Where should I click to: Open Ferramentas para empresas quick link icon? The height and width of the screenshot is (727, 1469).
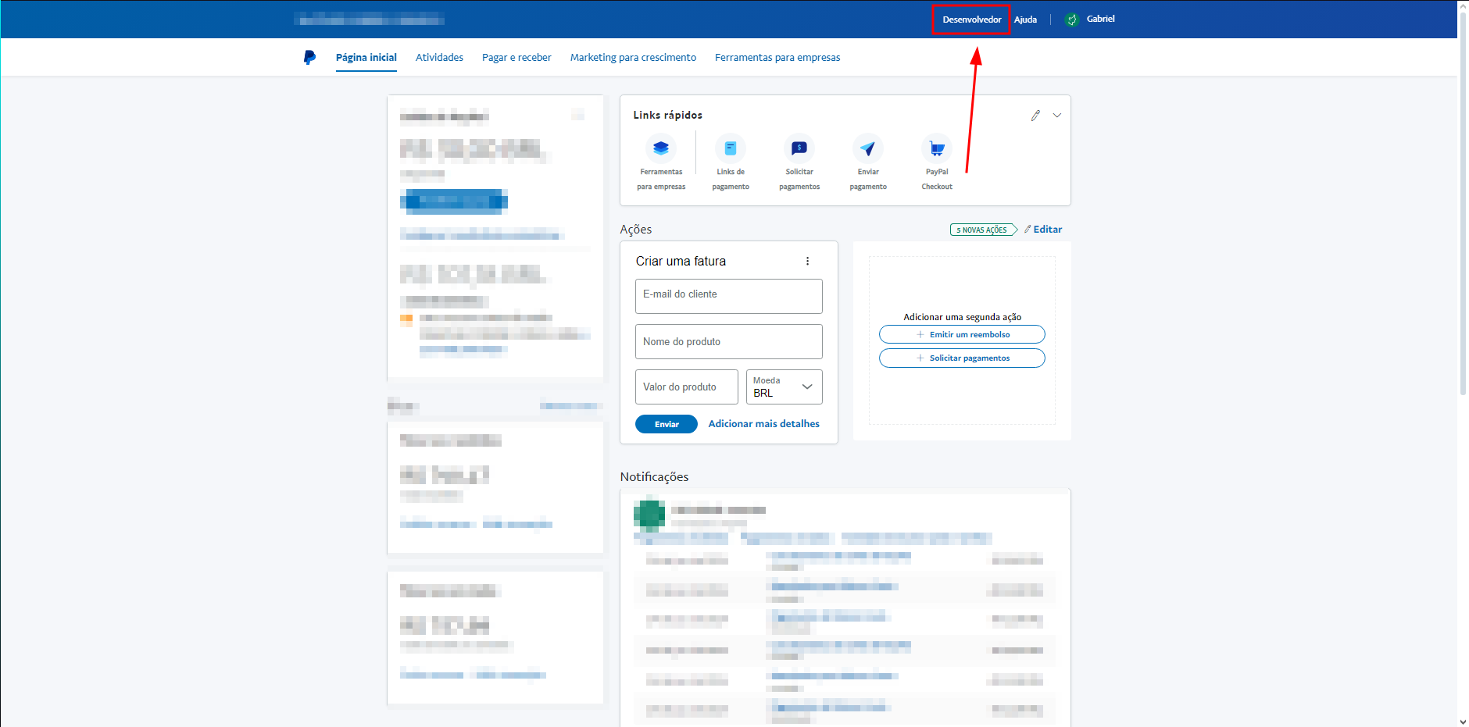(661, 148)
